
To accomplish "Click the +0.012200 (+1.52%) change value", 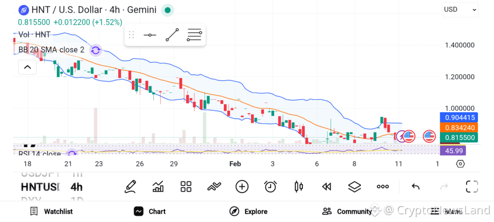I will pyautogui.click(x=88, y=22).
